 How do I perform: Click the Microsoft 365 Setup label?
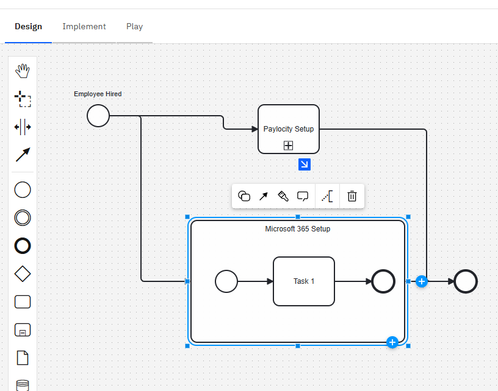[x=298, y=229]
